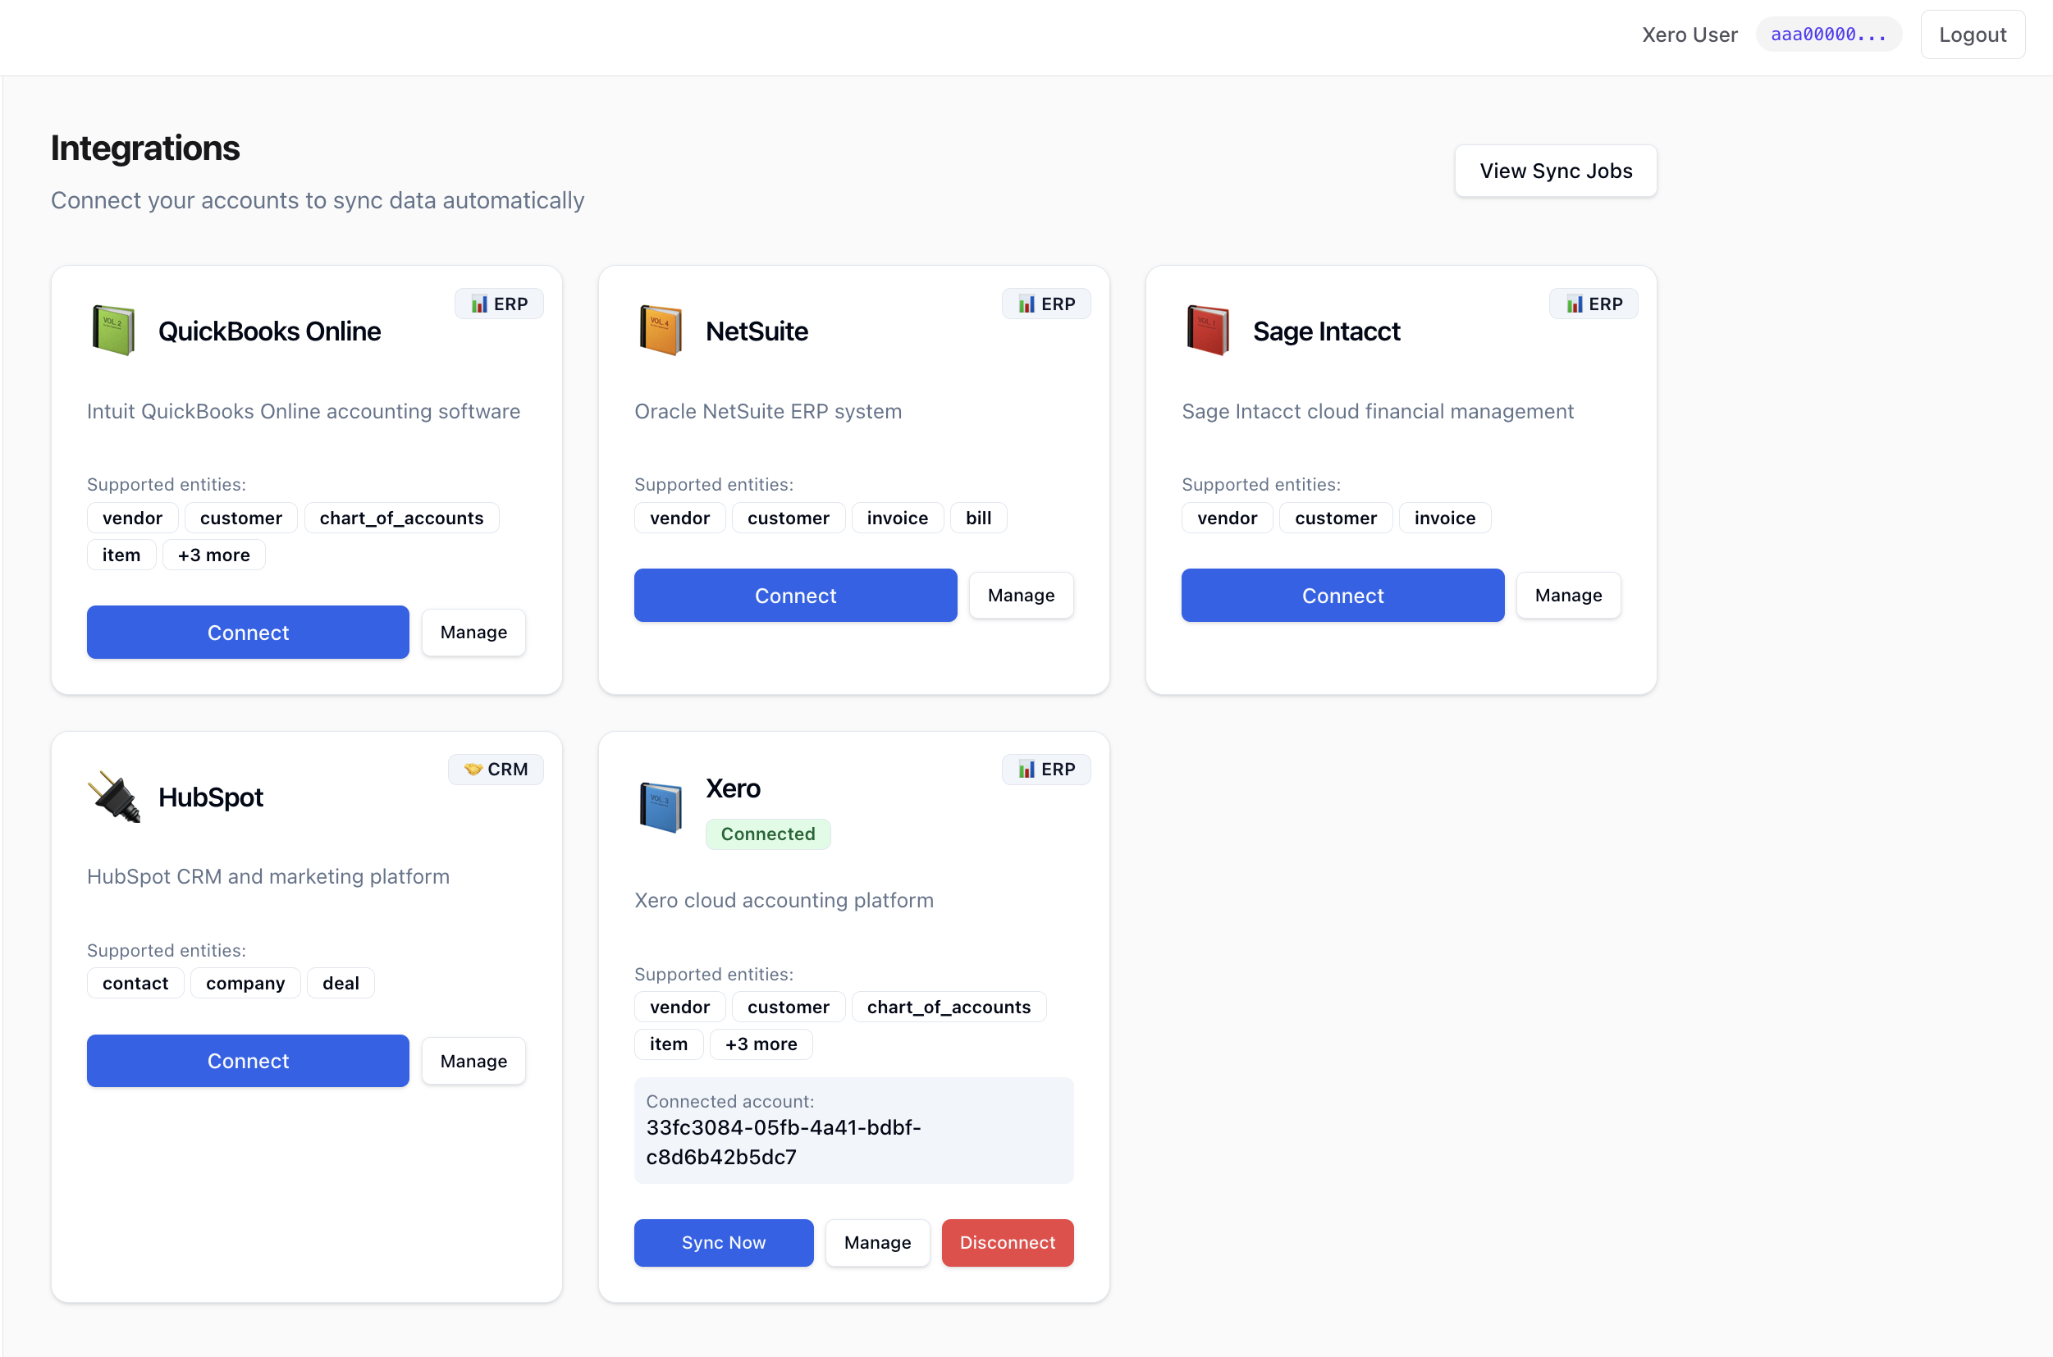Open View Sync Jobs
2053x1357 pixels.
tap(1555, 171)
